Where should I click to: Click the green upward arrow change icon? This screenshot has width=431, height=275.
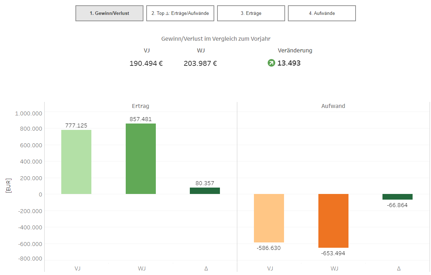tap(271, 63)
